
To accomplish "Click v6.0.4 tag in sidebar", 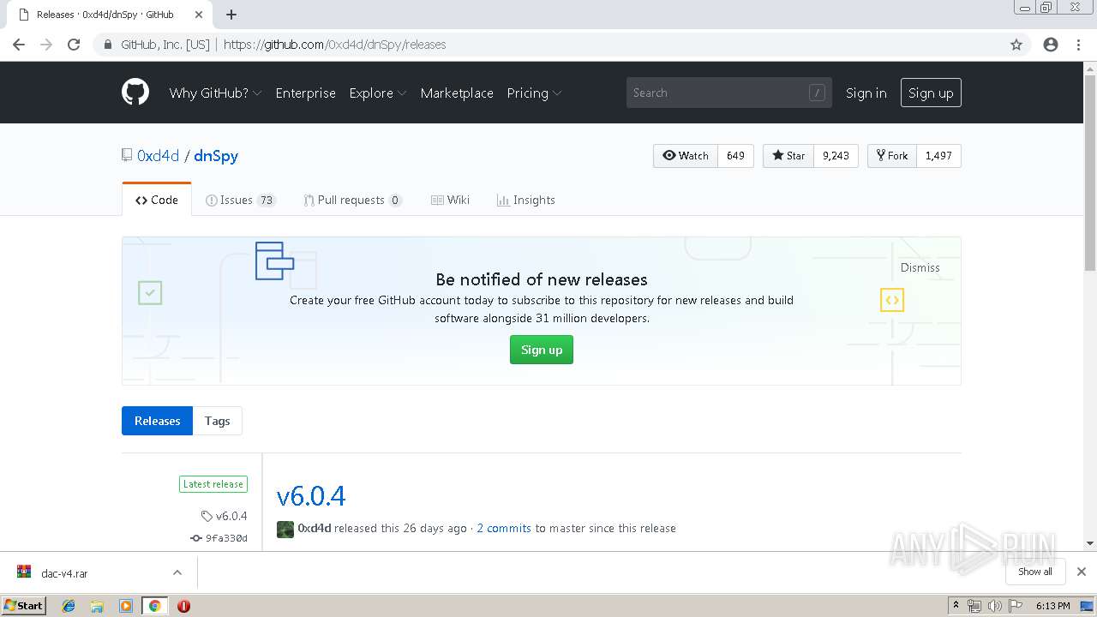I will coord(231,516).
